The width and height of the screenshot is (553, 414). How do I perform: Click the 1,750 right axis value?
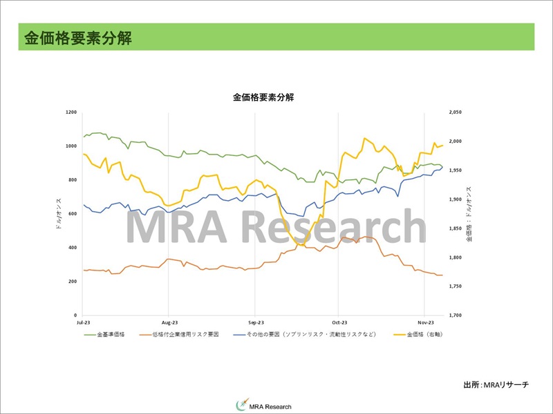456,286
